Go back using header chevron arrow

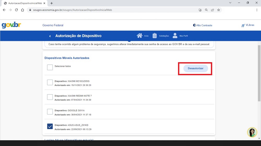tap(50, 36)
